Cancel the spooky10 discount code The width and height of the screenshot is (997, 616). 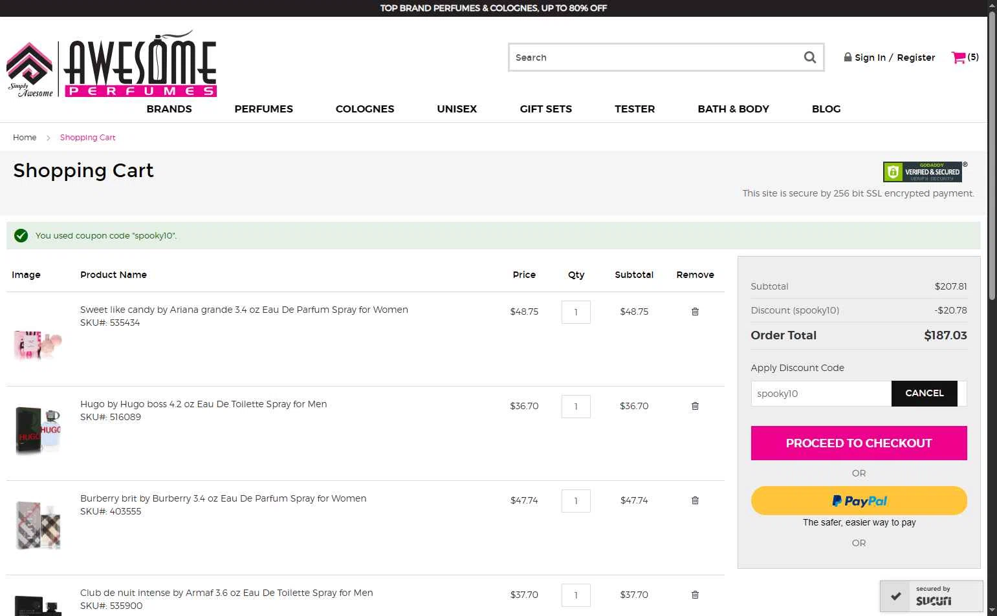(924, 393)
